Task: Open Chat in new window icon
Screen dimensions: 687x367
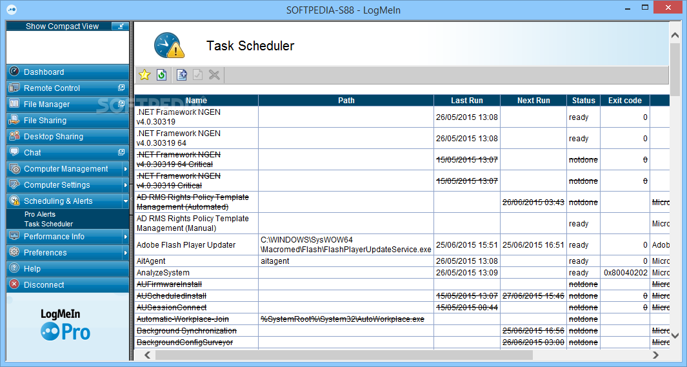Action: [x=121, y=152]
